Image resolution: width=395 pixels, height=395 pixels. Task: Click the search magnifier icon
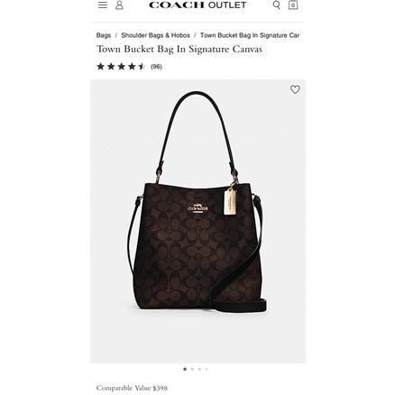276,5
